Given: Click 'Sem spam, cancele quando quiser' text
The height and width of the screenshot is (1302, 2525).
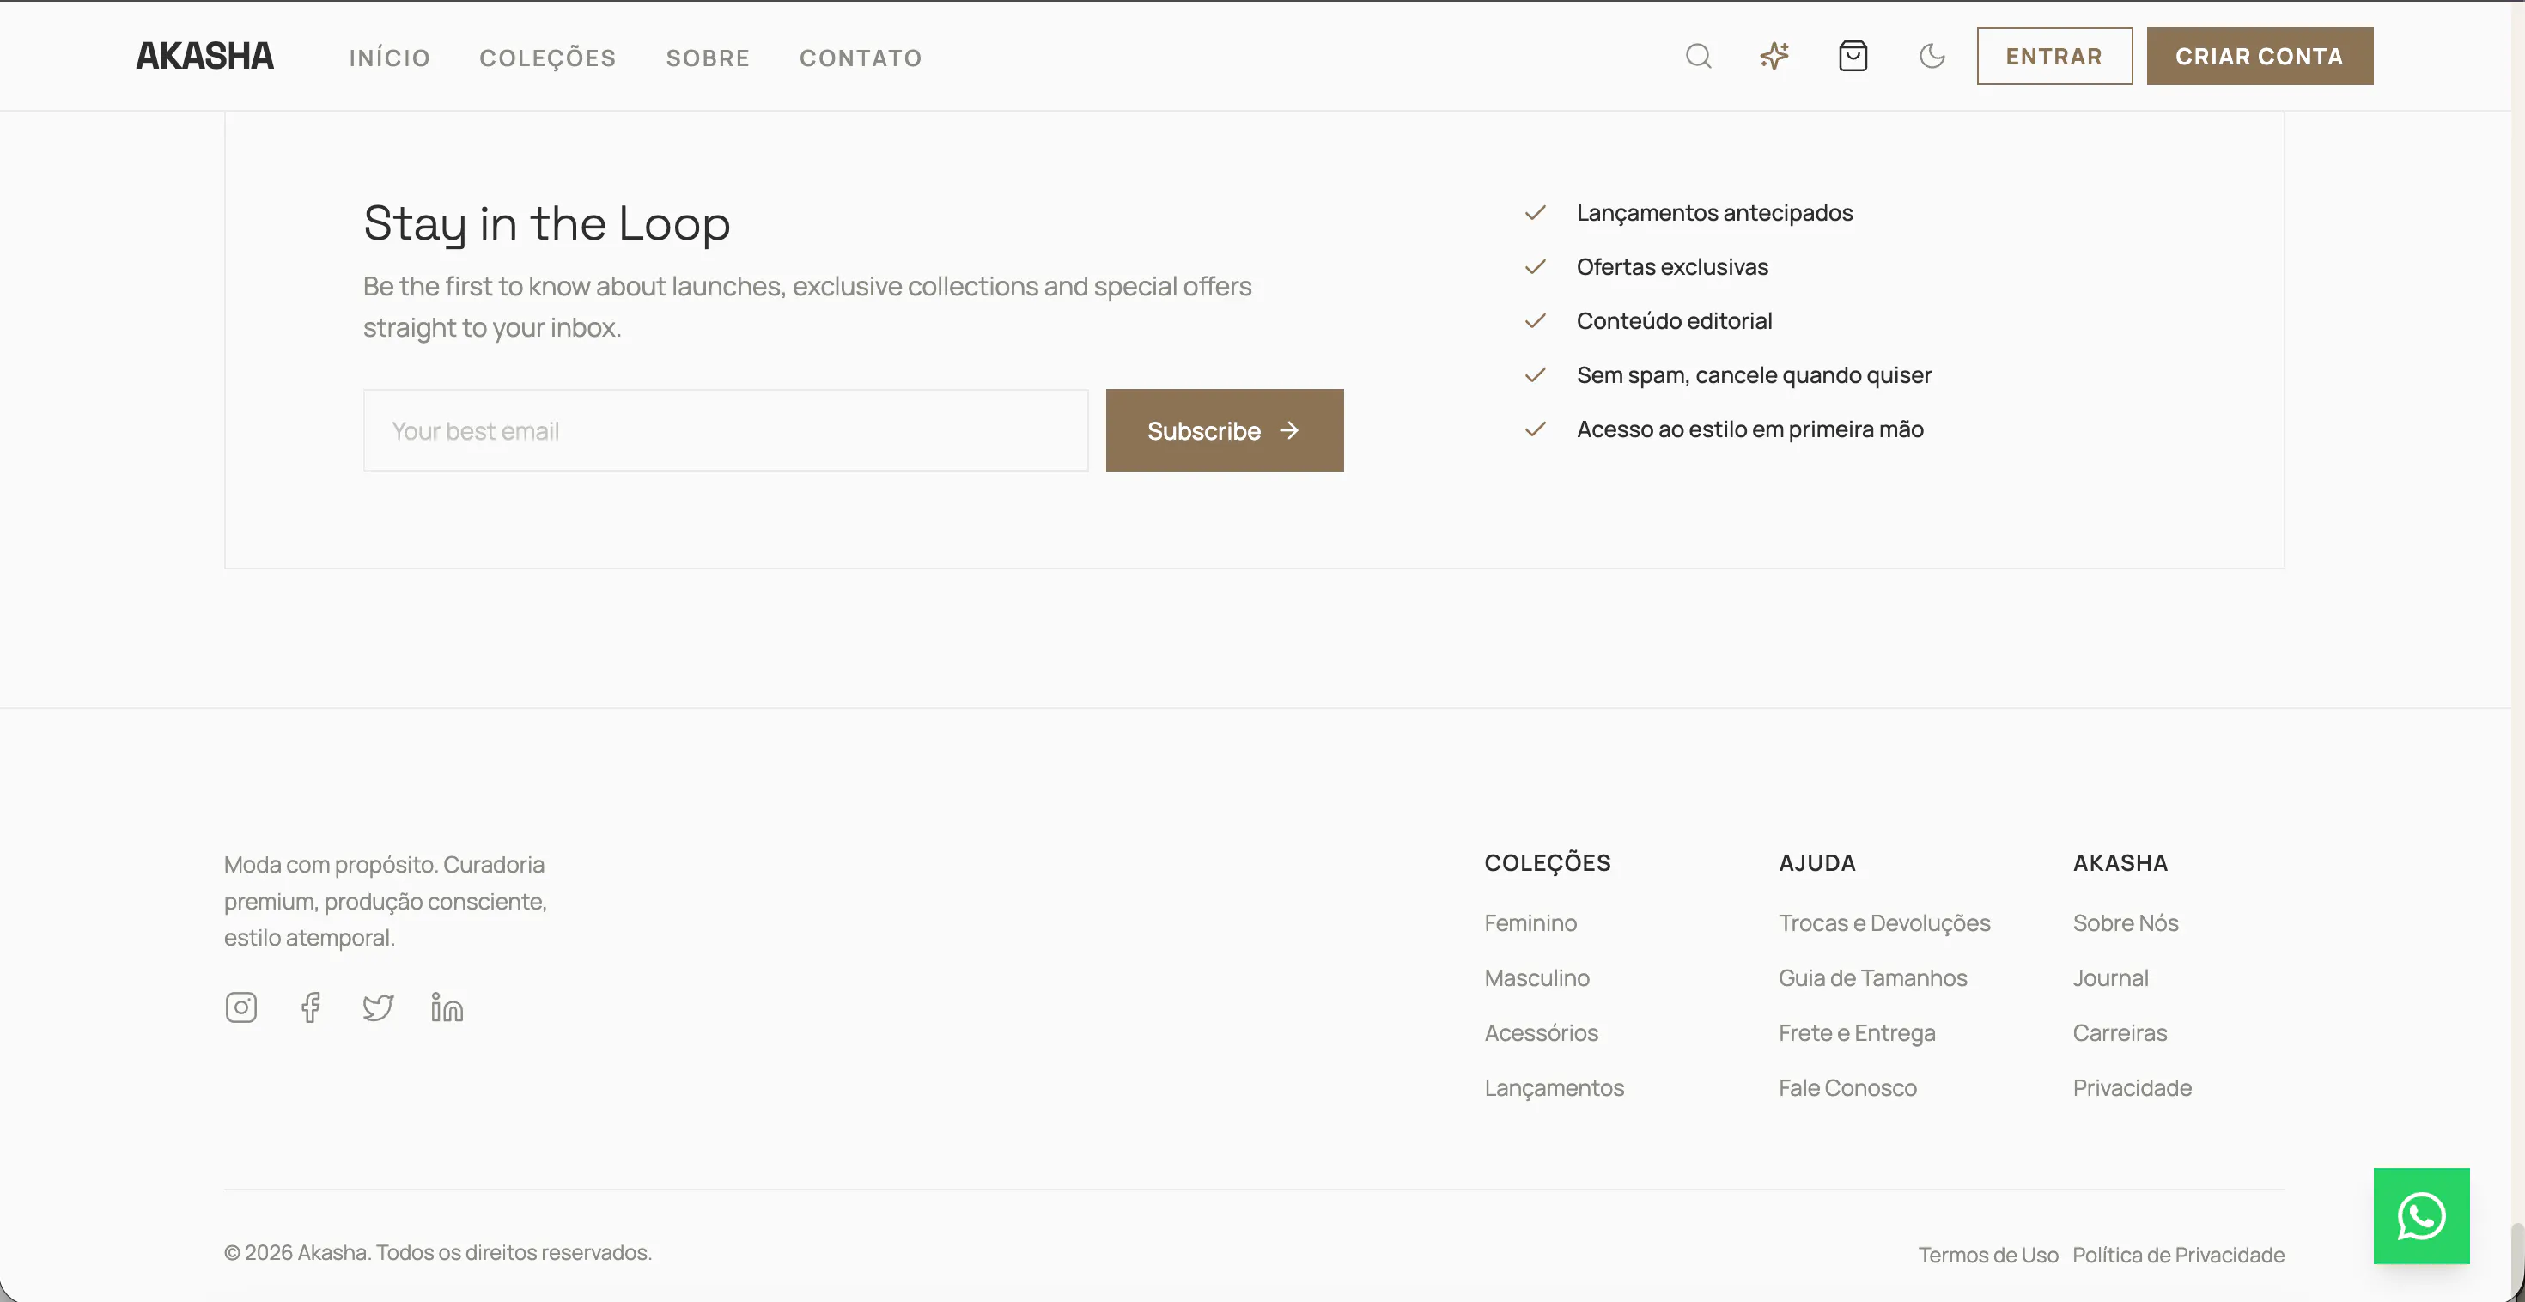Looking at the screenshot, I should point(1754,374).
